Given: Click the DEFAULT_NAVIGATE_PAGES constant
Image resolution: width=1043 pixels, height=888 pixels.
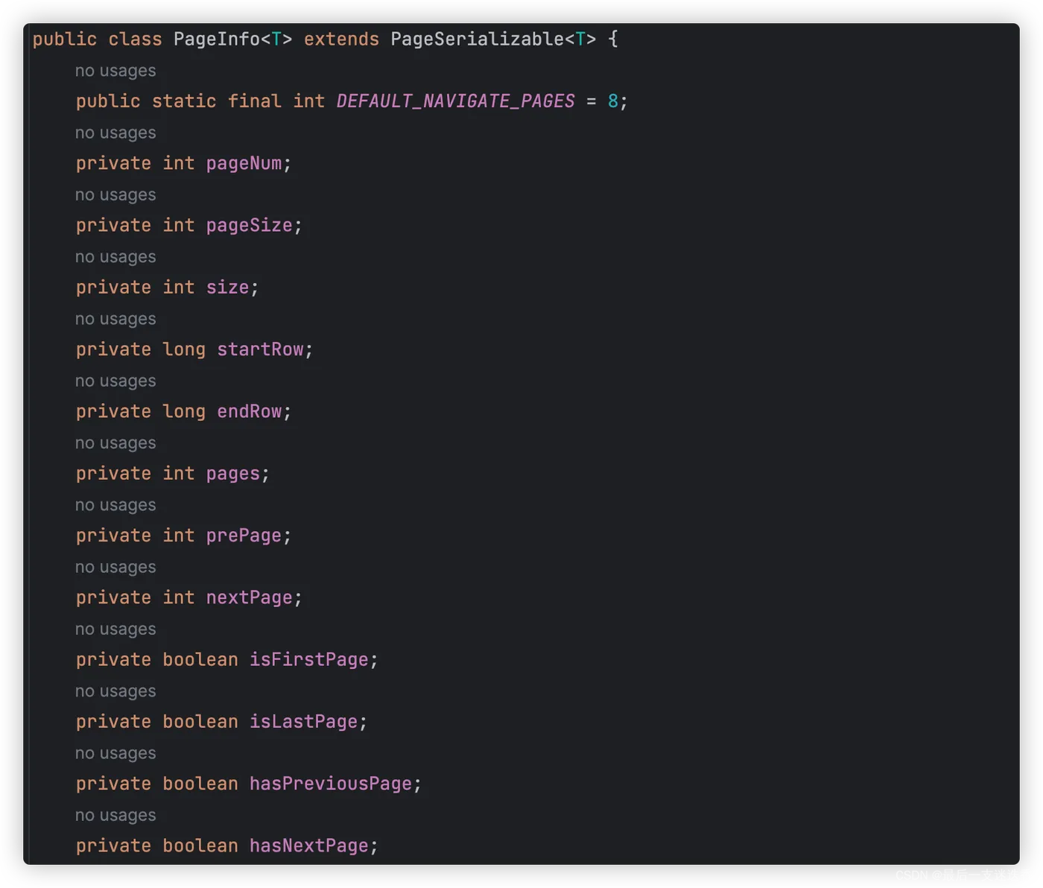Looking at the screenshot, I should pos(455,101).
